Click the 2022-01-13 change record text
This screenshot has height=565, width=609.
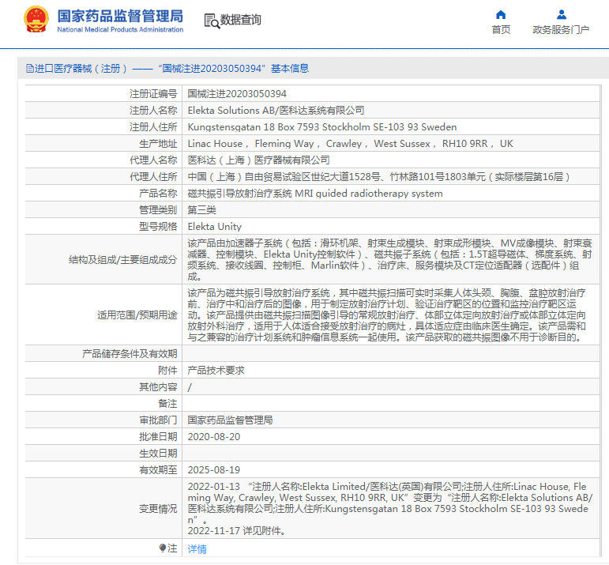[390, 503]
